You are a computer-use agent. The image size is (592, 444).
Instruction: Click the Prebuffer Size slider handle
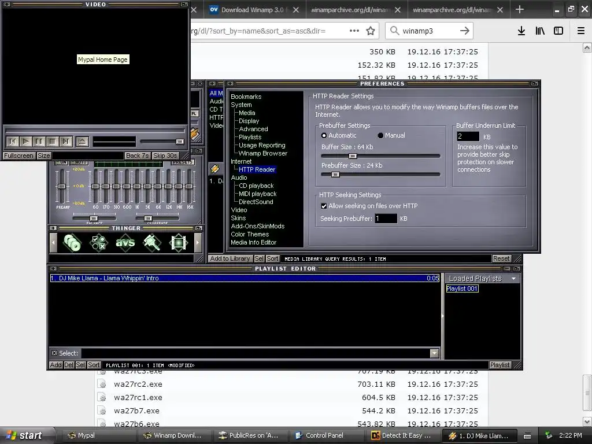point(335,175)
